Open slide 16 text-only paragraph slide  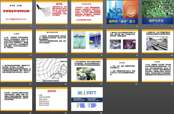click(x=16, y=99)
